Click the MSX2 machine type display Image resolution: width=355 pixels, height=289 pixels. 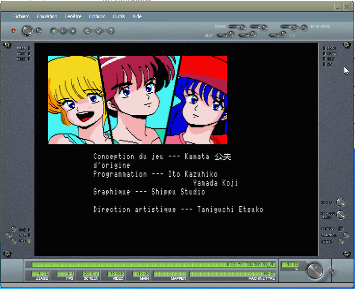pyautogui.click(x=233, y=274)
